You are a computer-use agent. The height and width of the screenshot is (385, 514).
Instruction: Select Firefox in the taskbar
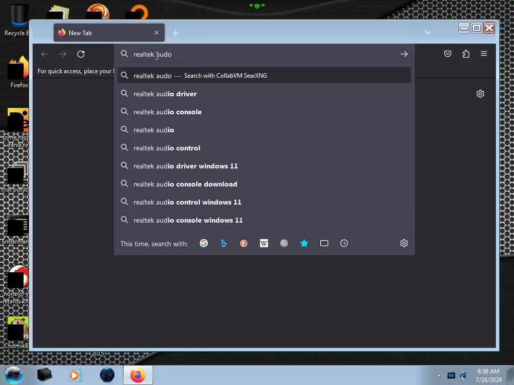[138, 375]
